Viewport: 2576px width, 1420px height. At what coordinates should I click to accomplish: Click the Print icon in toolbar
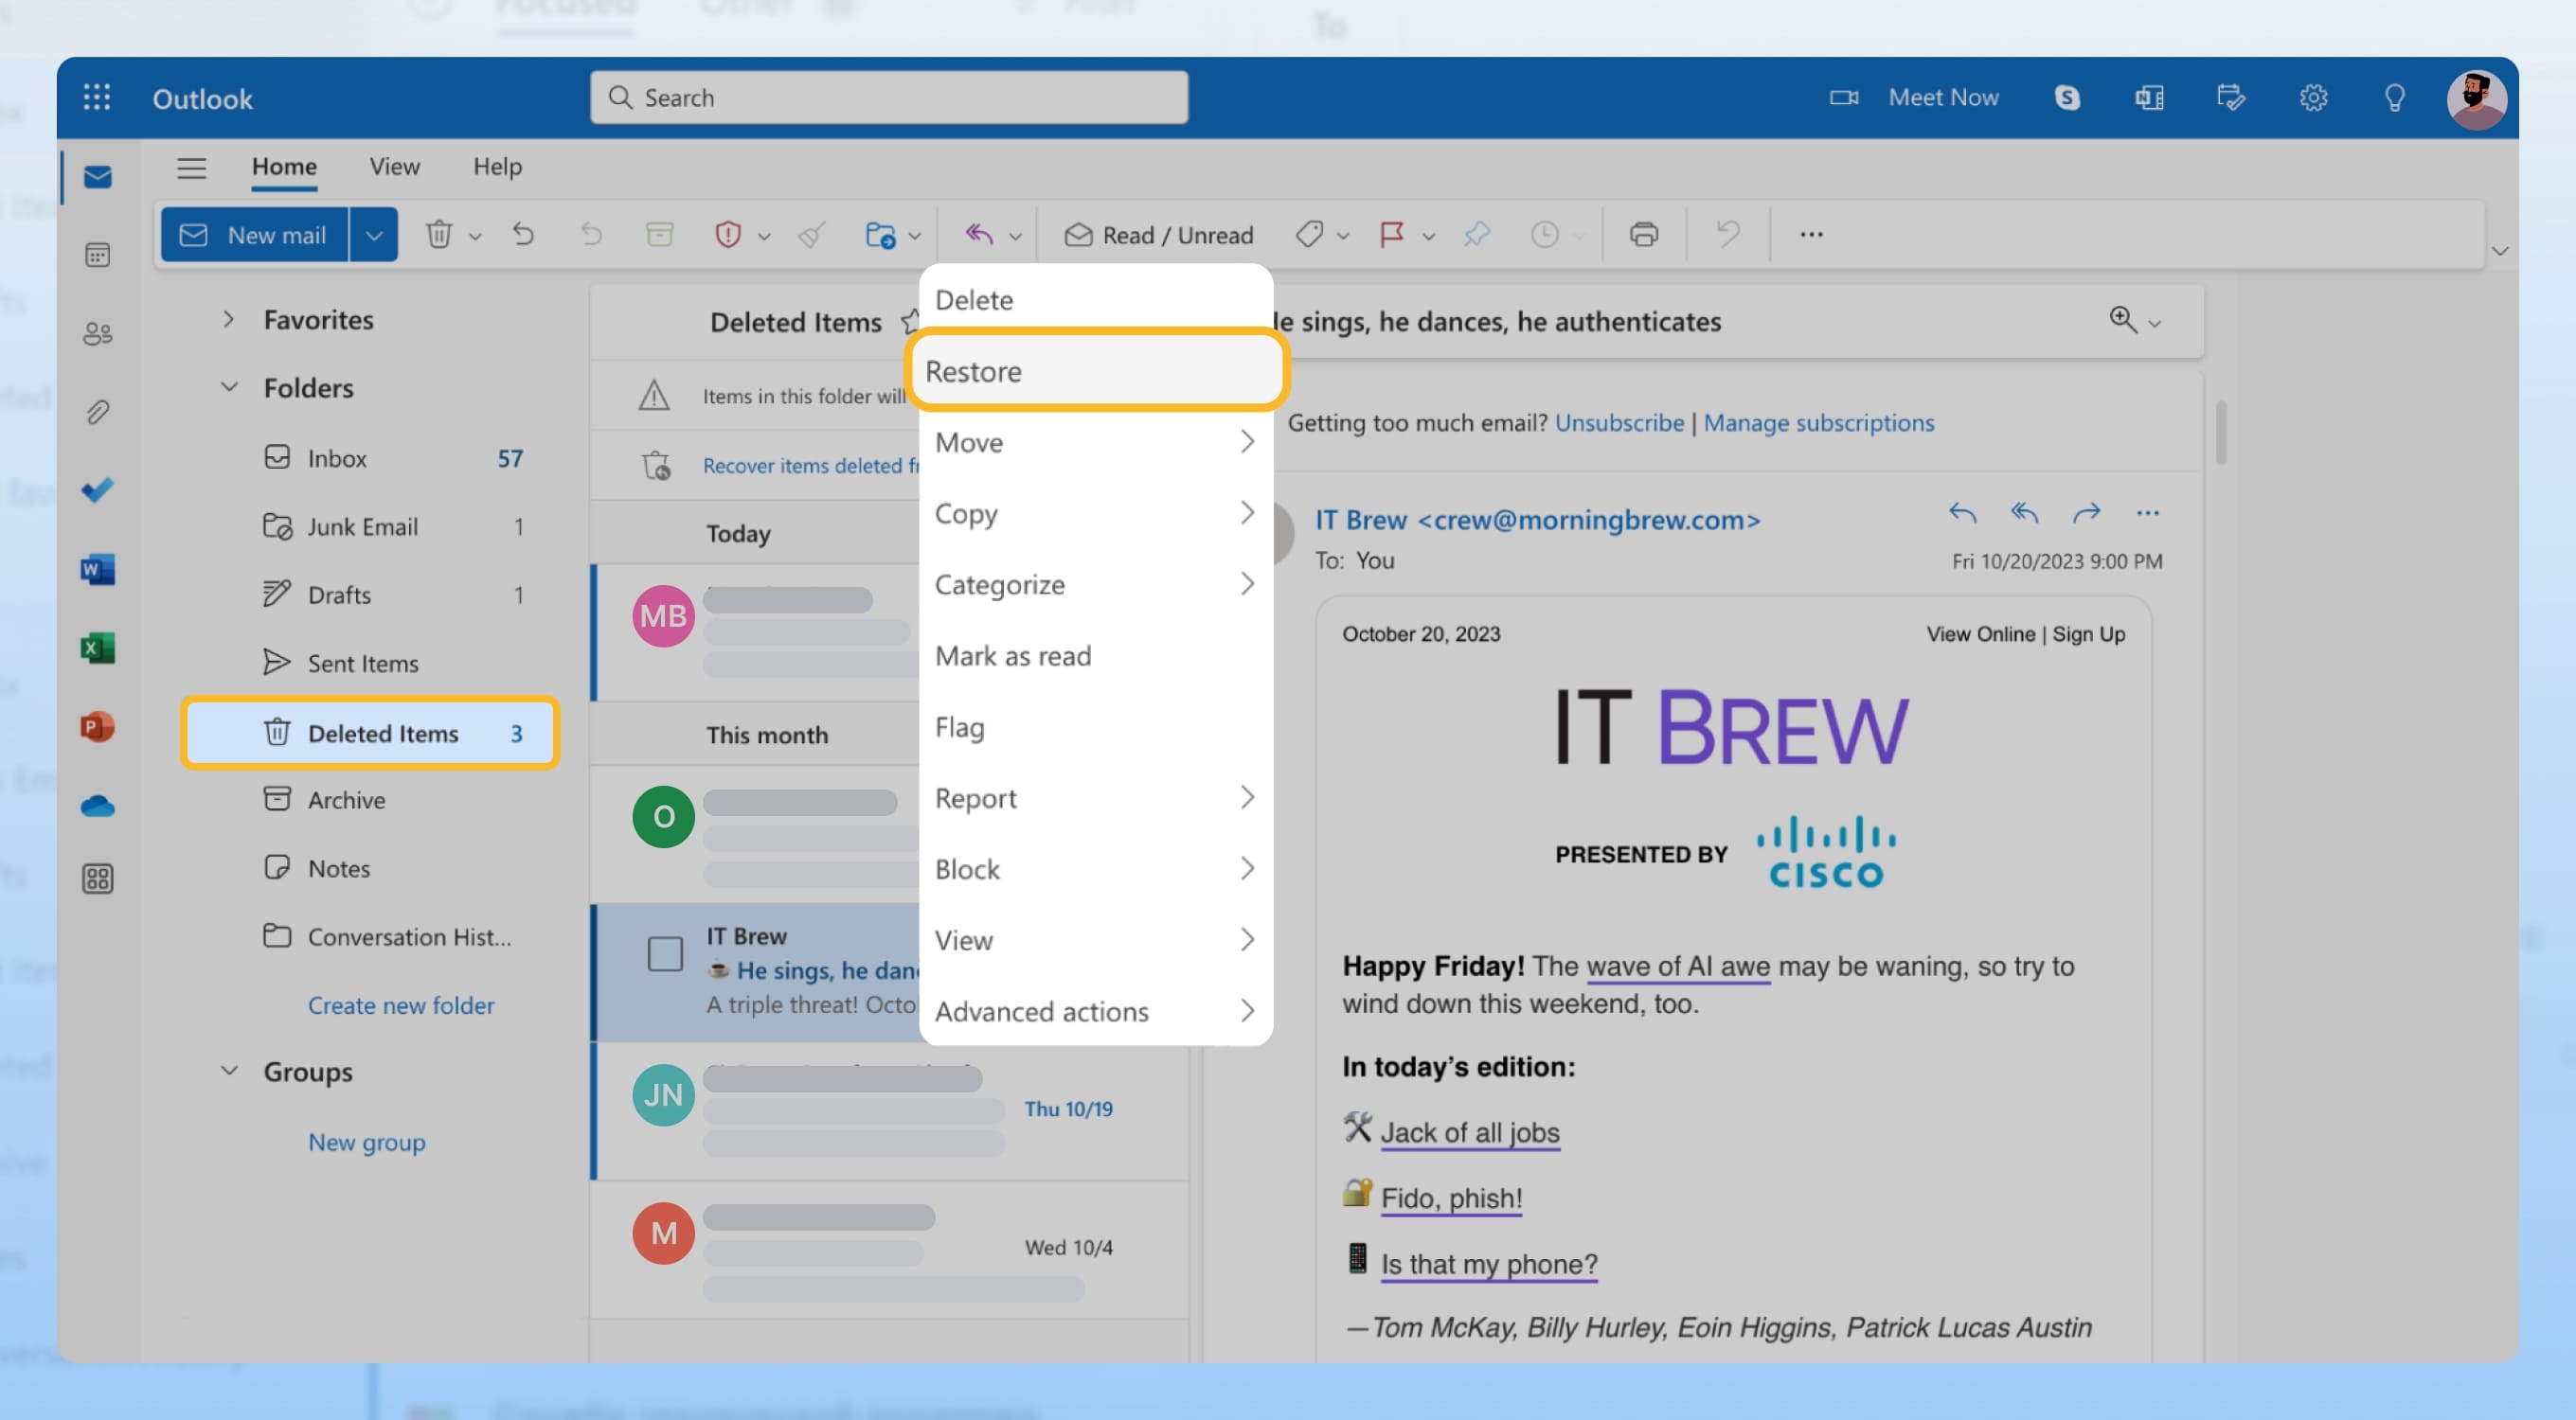[x=1640, y=233]
